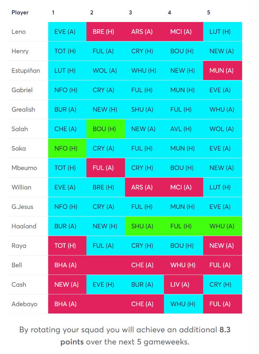Image resolution: width=259 pixels, height=354 pixels.
Task: Select gameweek 5 column header
Action: [x=208, y=12]
